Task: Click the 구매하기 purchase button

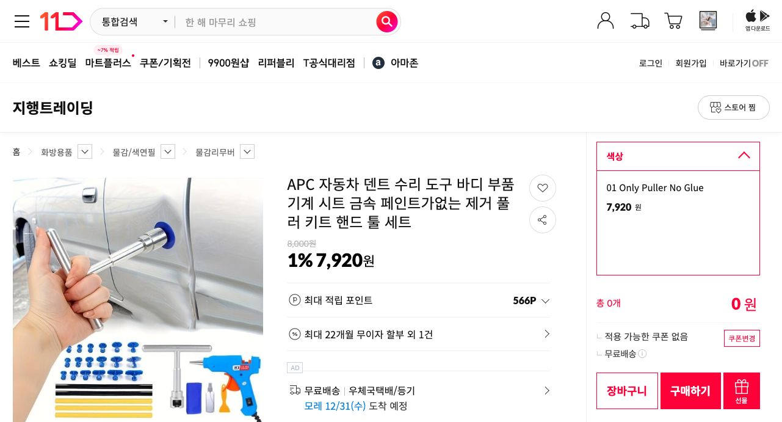Action: pos(690,391)
